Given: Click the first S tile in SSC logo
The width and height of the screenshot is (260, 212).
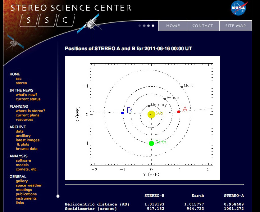Looking at the screenshot, I should (x=29, y=20).
